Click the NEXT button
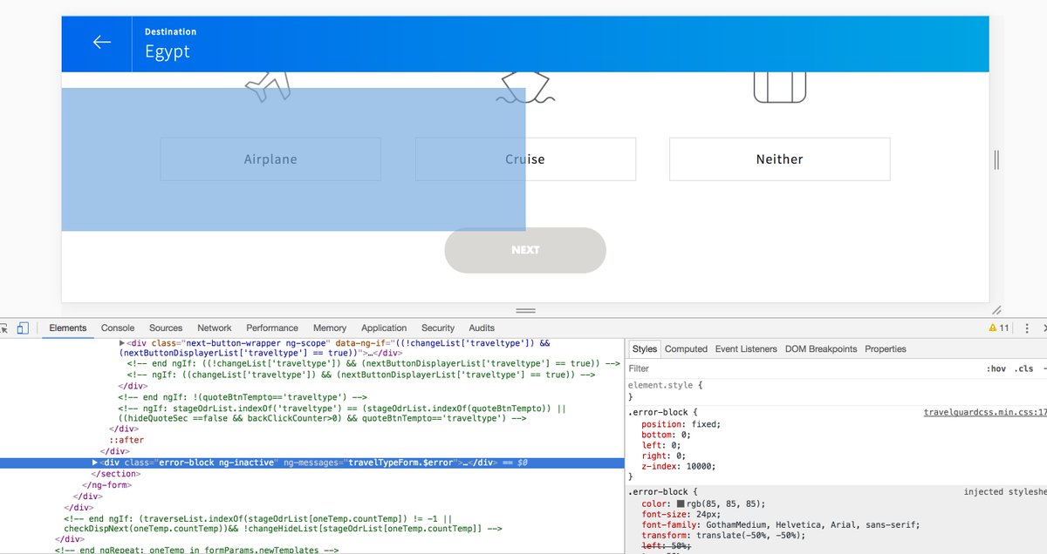This screenshot has width=1047, height=554. pos(525,250)
